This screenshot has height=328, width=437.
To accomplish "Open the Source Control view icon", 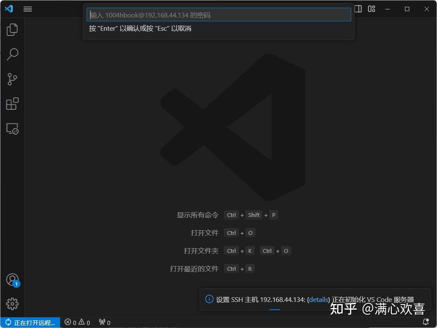I will [x=12, y=79].
